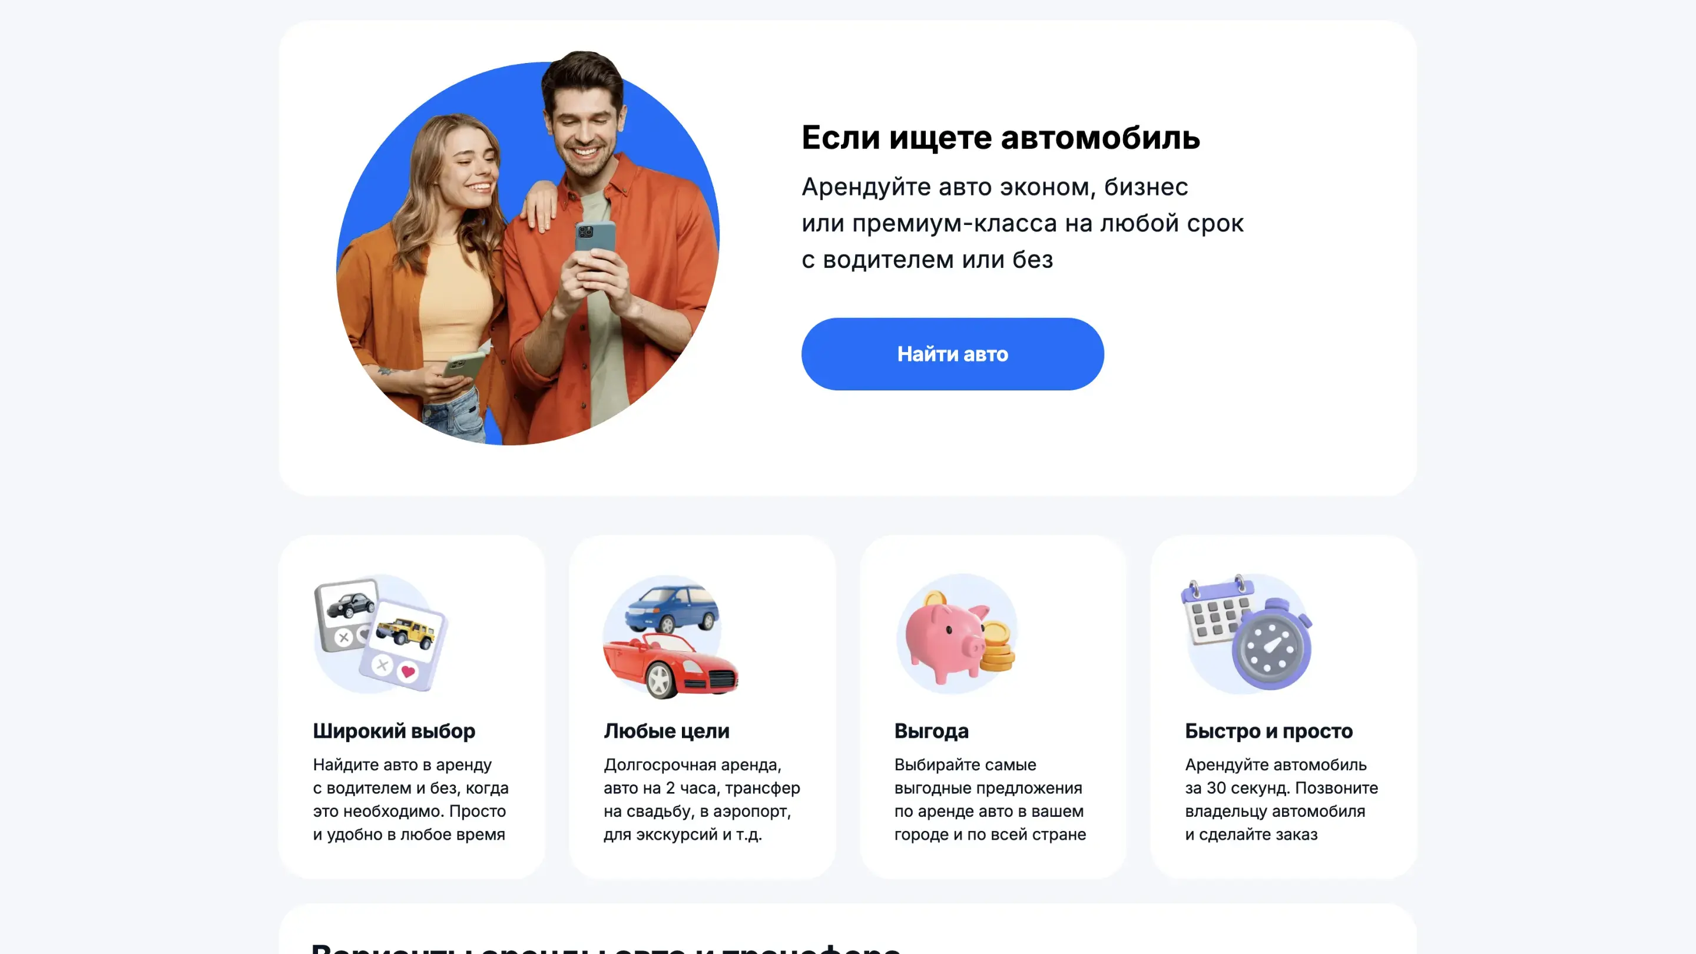Click the red convertible and van icon
This screenshot has height=954, width=1696.
pyautogui.click(x=670, y=636)
